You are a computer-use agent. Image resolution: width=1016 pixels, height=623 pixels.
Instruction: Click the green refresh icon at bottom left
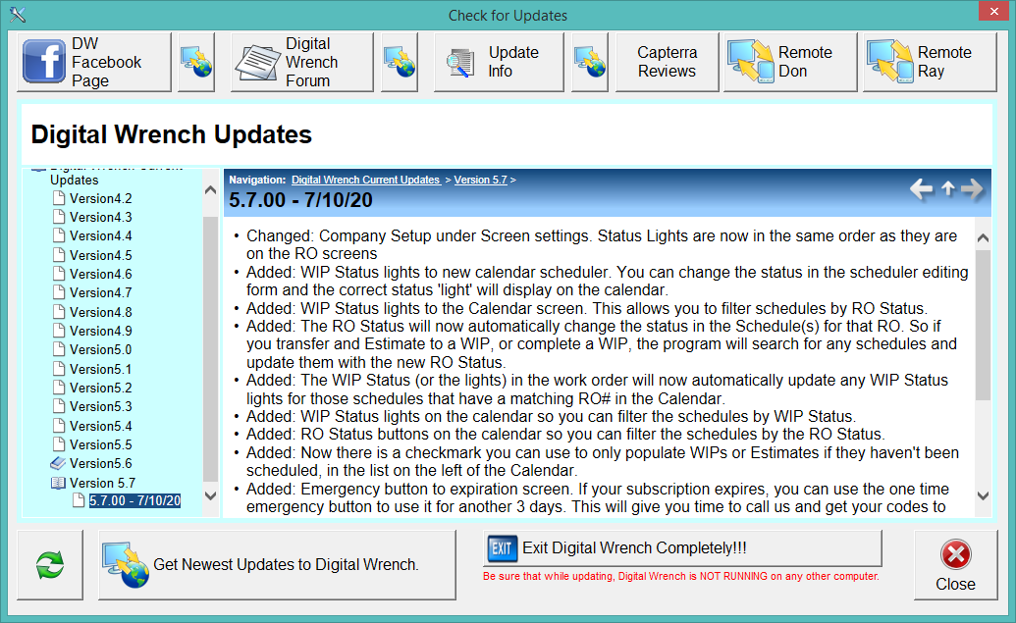49,564
